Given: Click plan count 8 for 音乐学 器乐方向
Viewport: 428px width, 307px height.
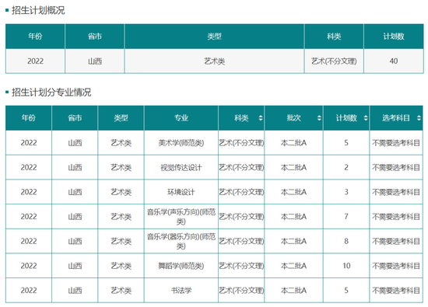Looking at the screenshot, I should click(x=346, y=241).
